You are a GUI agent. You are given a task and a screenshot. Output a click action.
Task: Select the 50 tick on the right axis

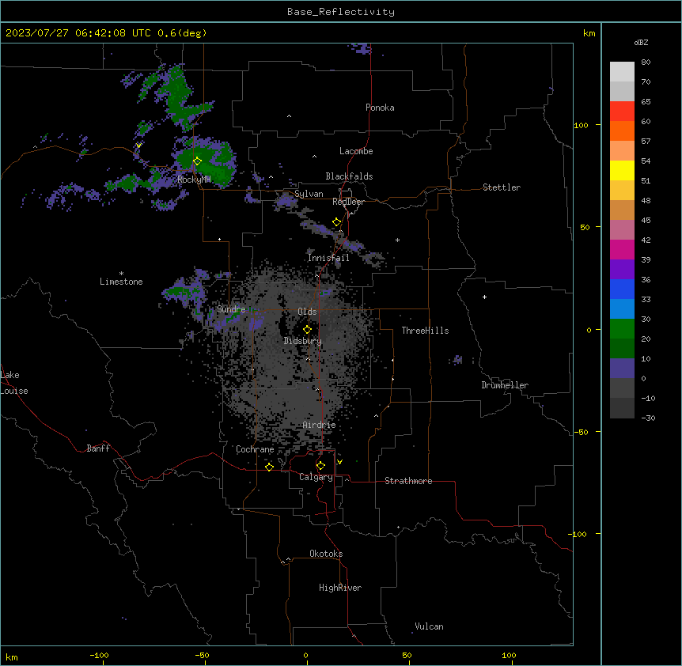point(585,227)
